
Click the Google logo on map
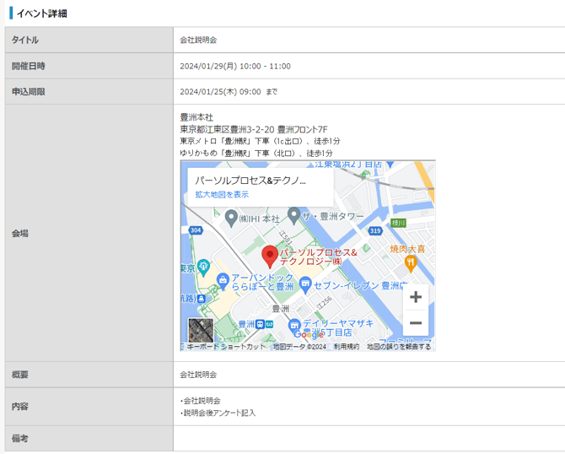click(x=309, y=335)
